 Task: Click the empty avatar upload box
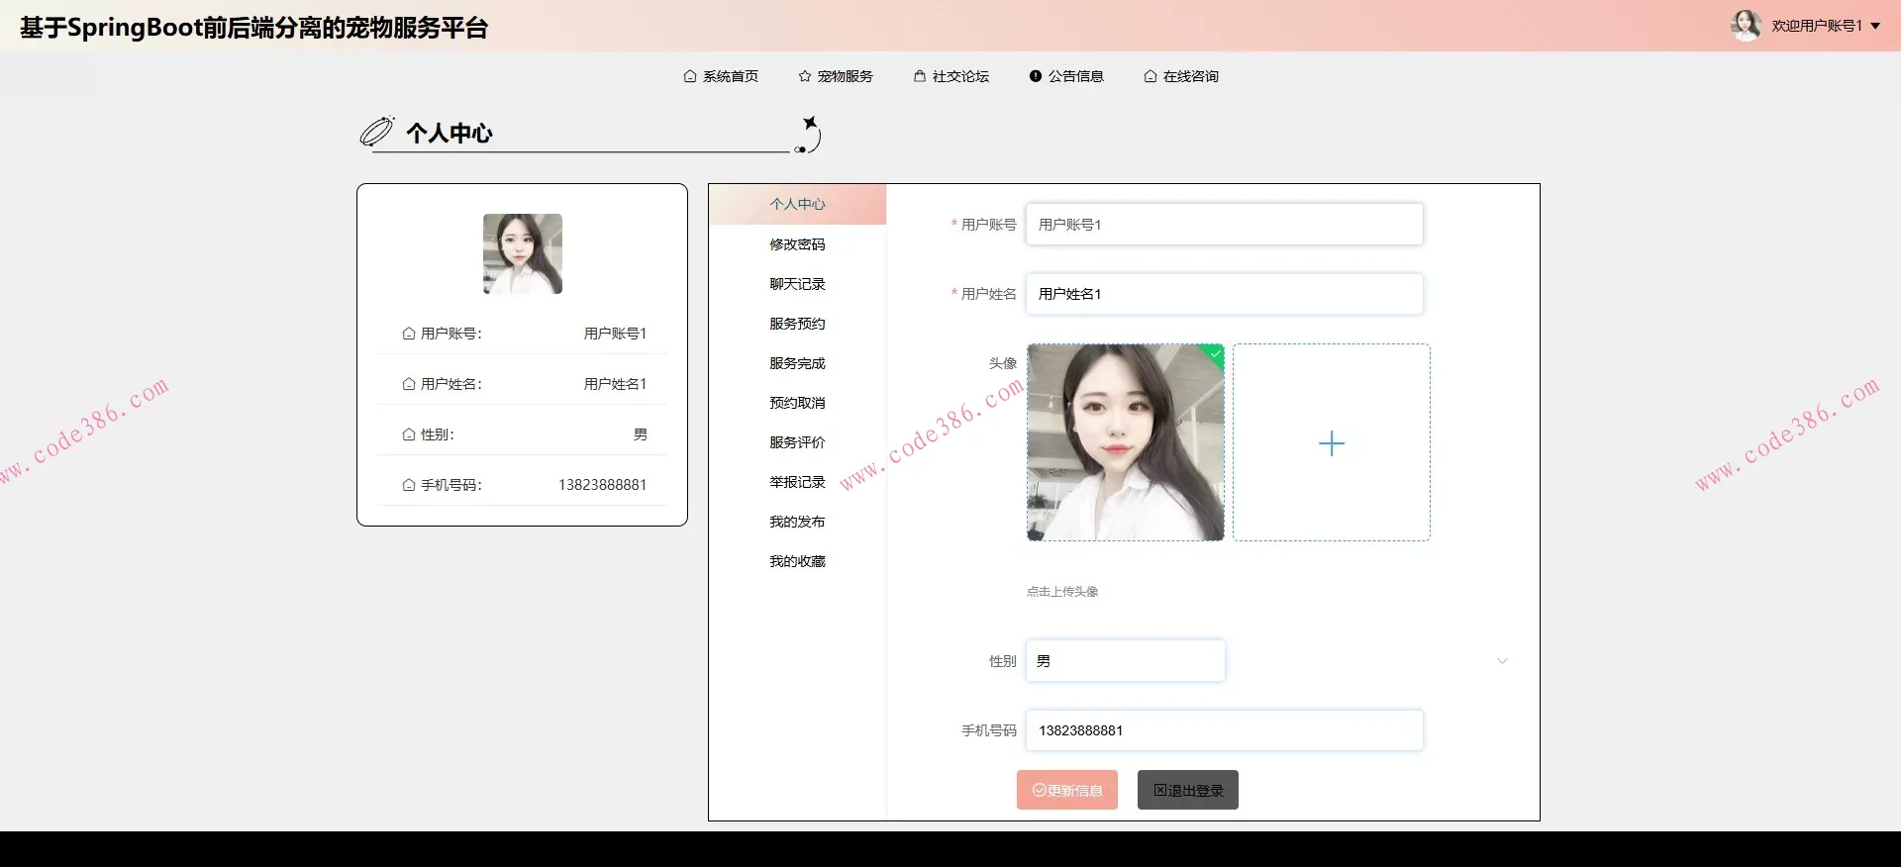tap(1332, 442)
